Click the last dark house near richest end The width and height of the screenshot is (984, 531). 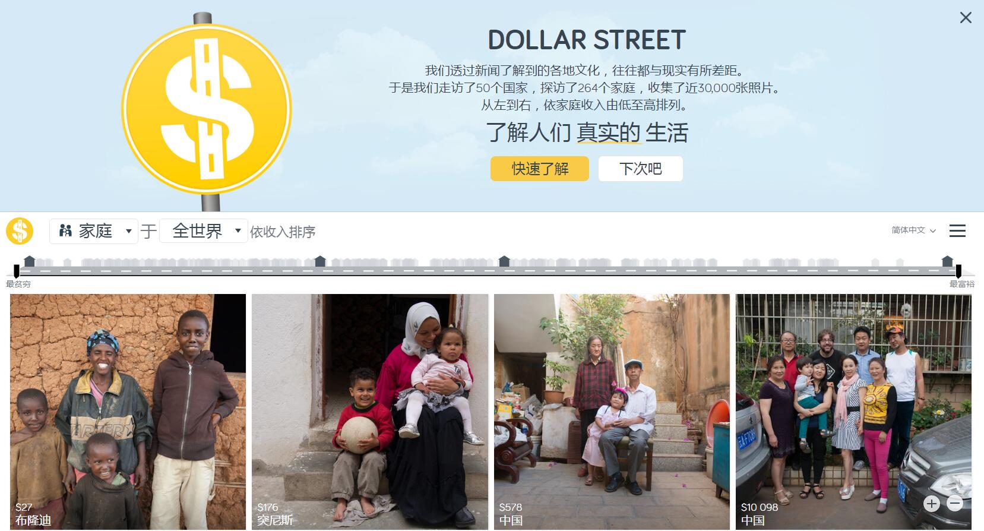point(947,261)
